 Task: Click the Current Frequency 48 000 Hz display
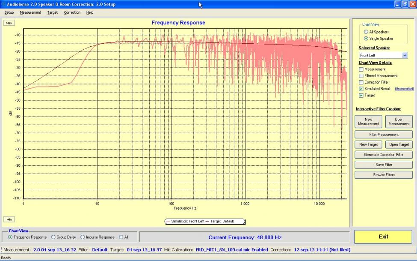(x=245, y=237)
